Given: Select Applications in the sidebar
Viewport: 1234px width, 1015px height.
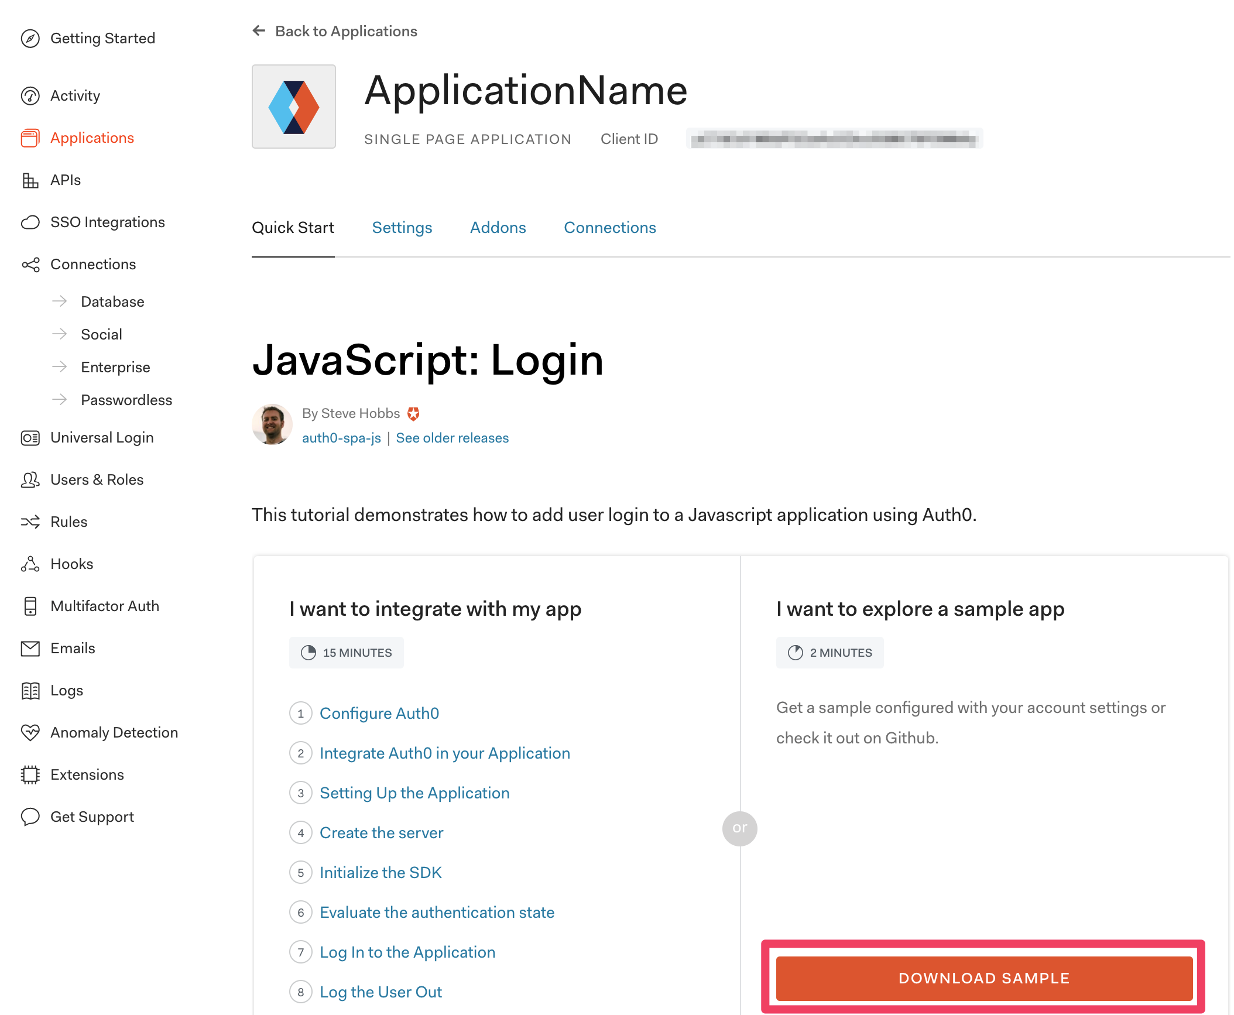Looking at the screenshot, I should coord(92,138).
